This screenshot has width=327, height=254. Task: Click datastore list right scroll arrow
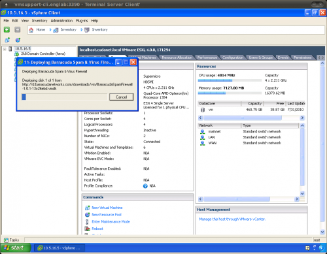(302, 118)
